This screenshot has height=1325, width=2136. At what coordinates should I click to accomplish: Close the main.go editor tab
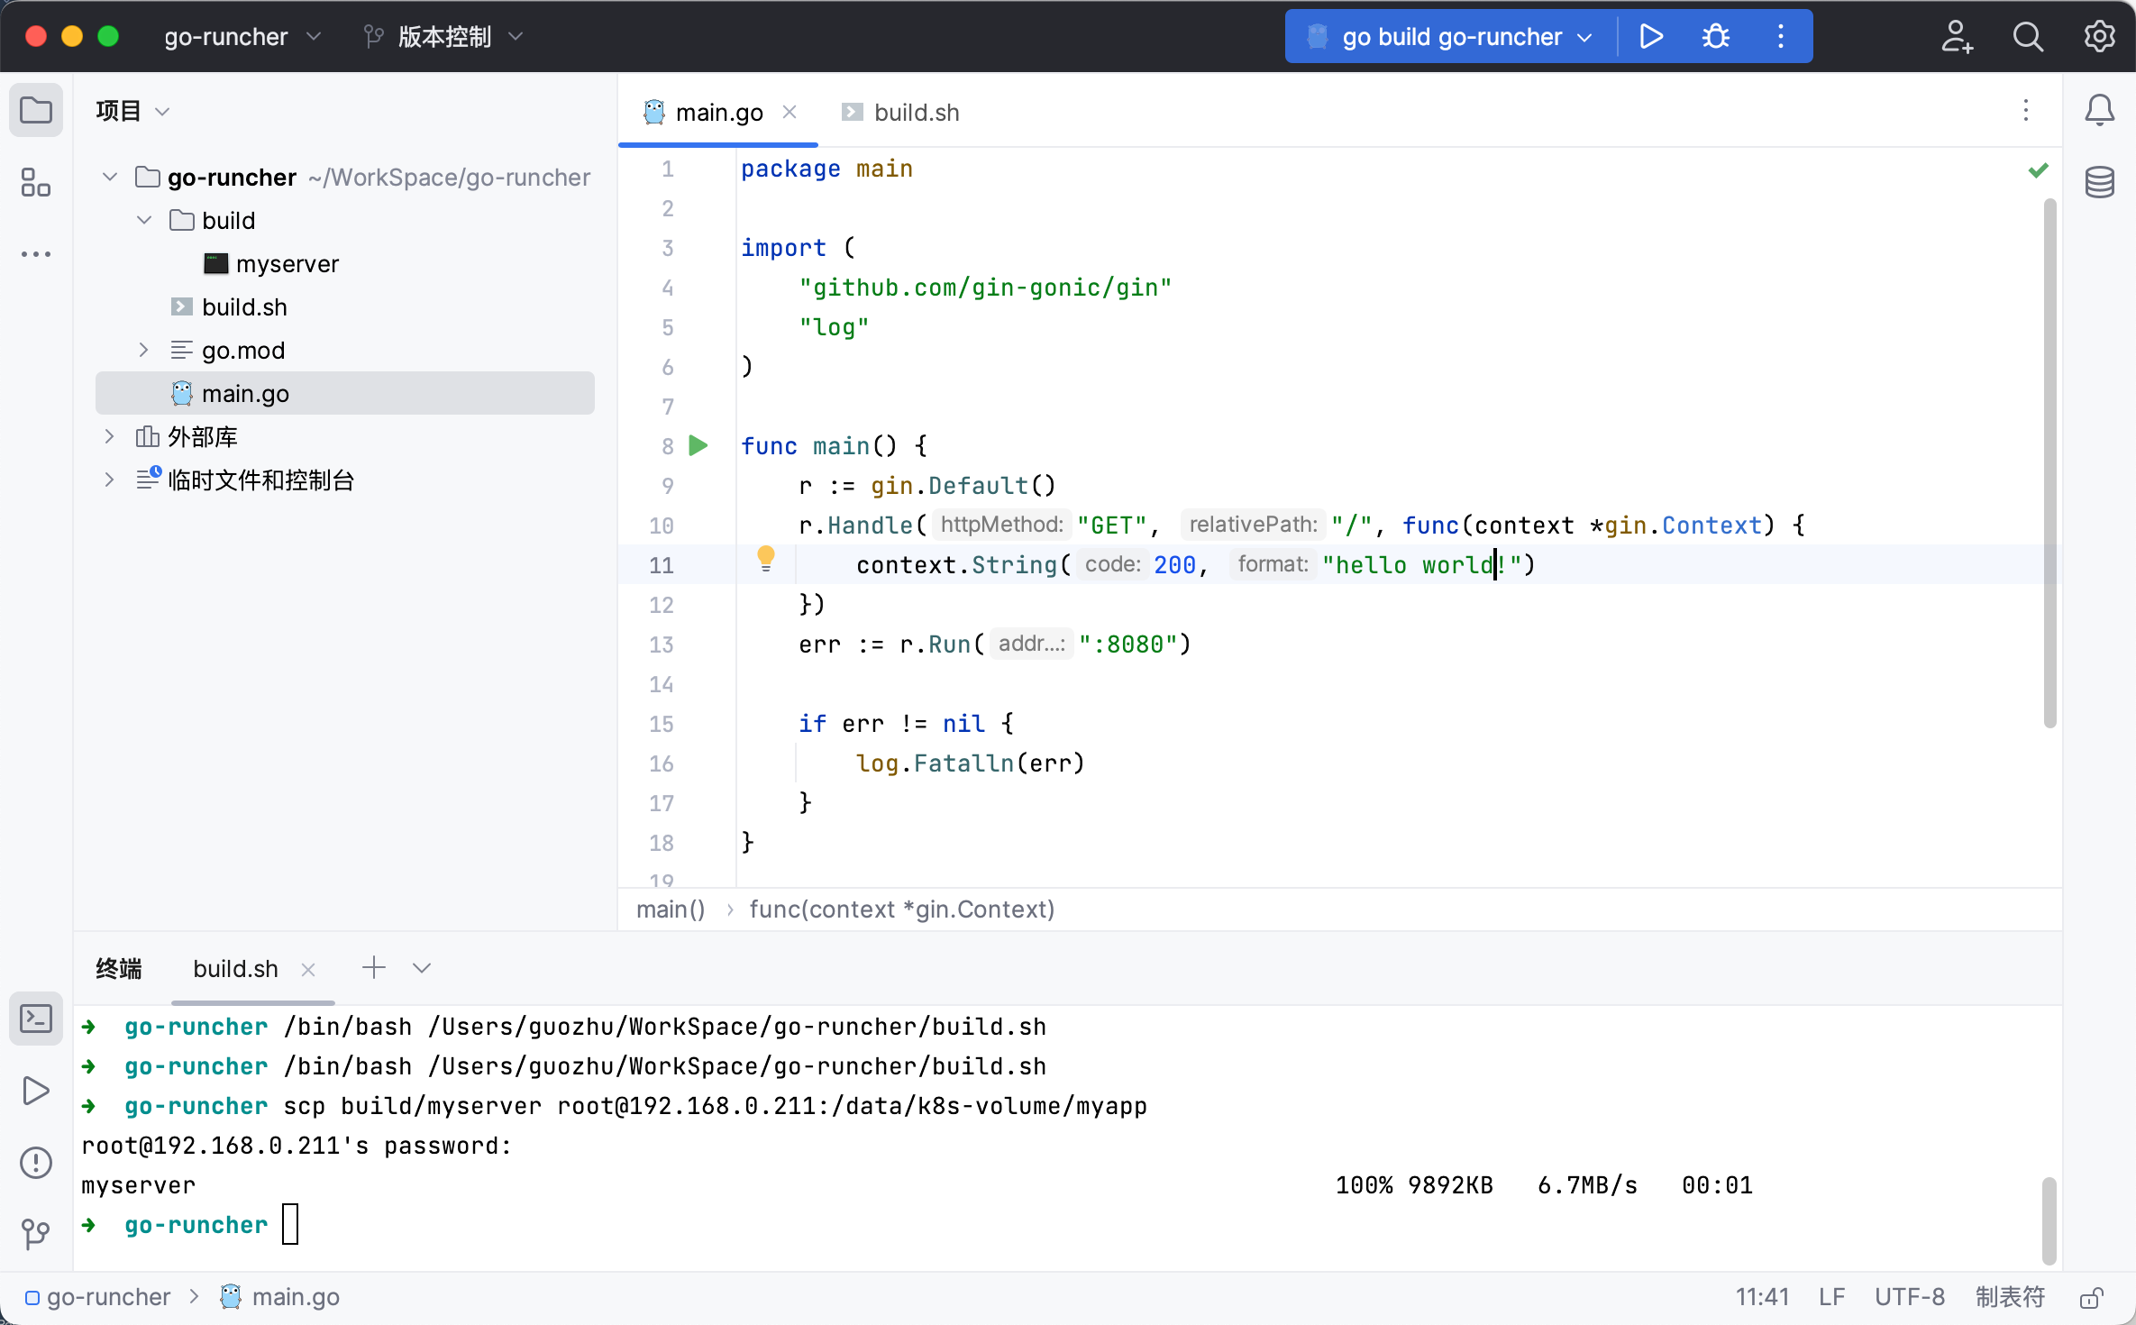tap(790, 112)
